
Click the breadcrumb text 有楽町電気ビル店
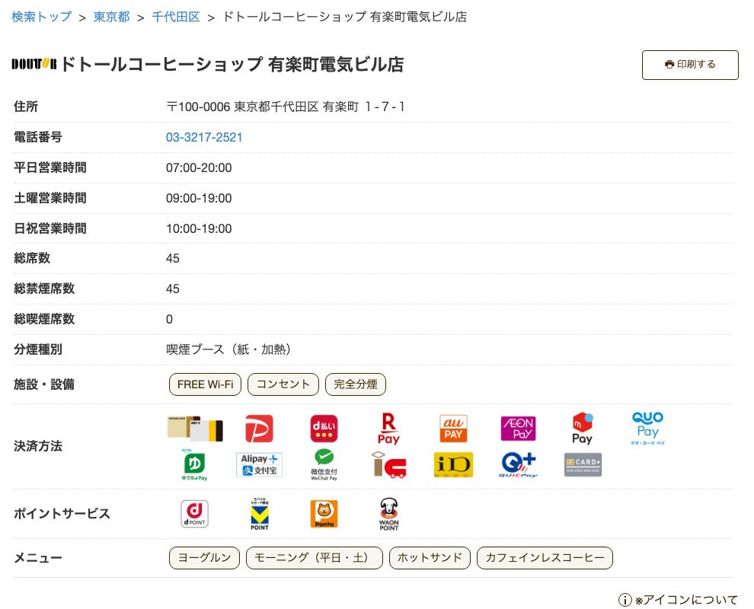click(x=418, y=17)
